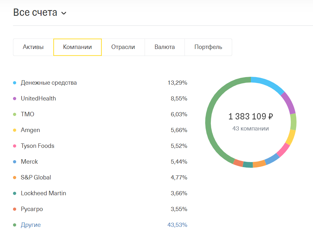The image size is (313, 248).
Task: Select the Компании tab
Action: click(77, 47)
